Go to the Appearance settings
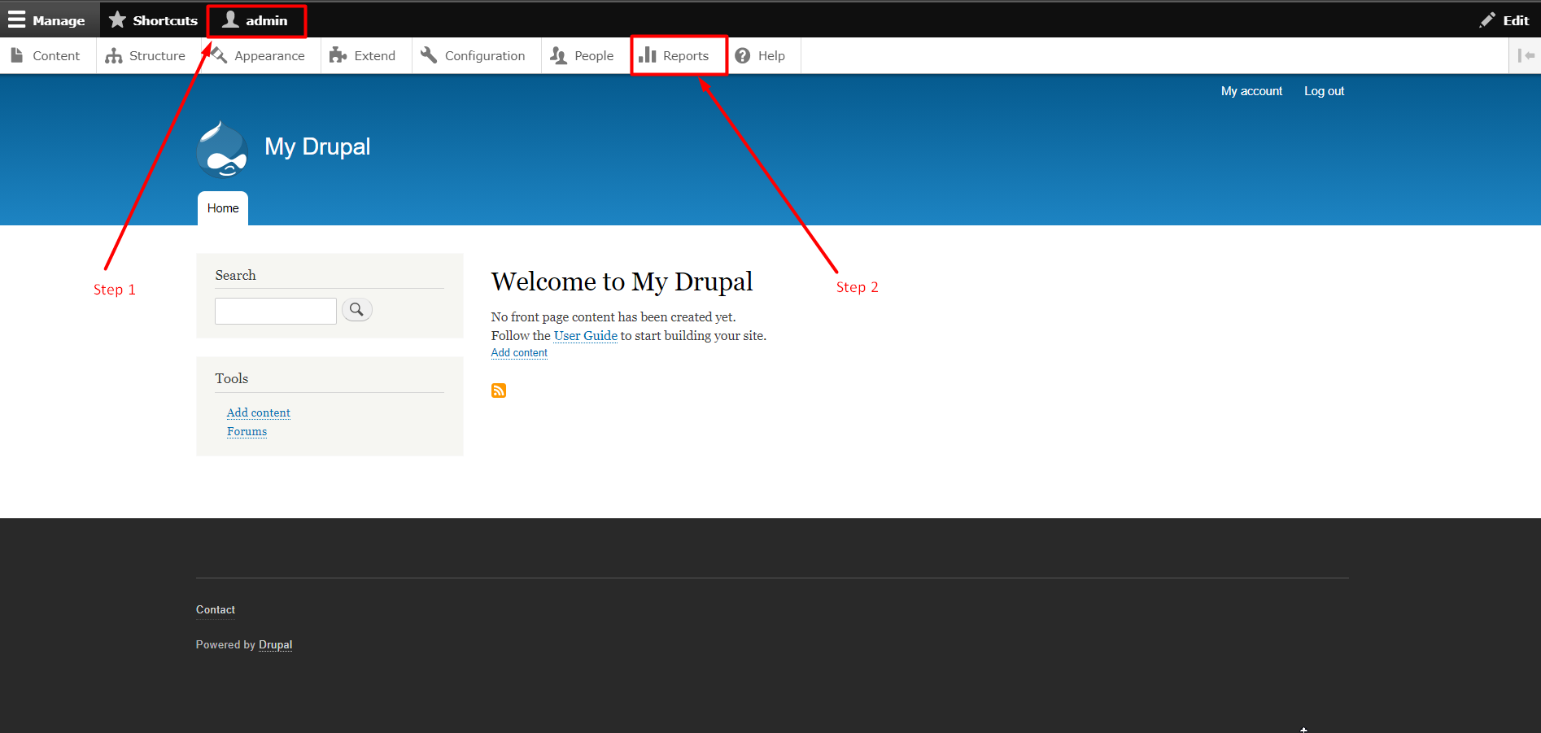This screenshot has width=1541, height=733. [259, 55]
